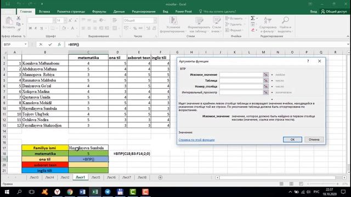This screenshot has height=197, width=351.
Task: Open the Общий number format dropdown
Action: pyautogui.click(x=155, y=21)
